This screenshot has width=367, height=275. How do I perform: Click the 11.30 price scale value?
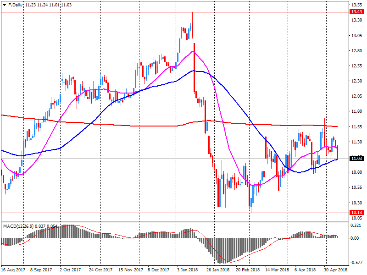(x=357, y=142)
